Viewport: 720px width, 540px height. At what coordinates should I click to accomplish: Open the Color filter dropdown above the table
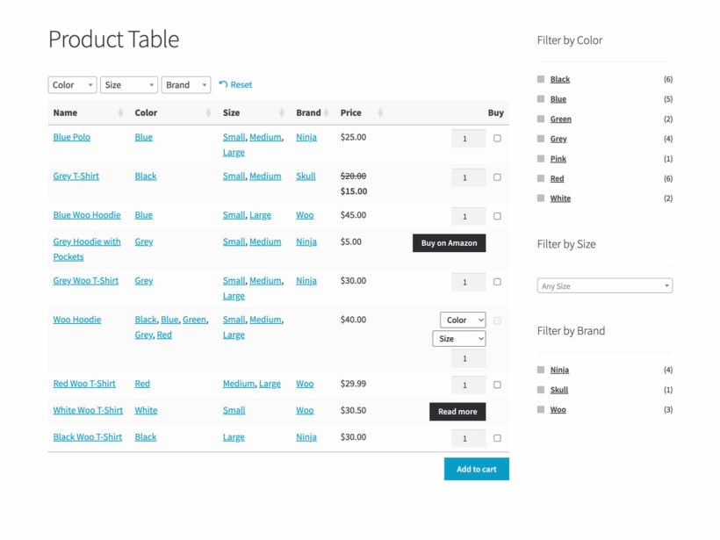point(71,84)
